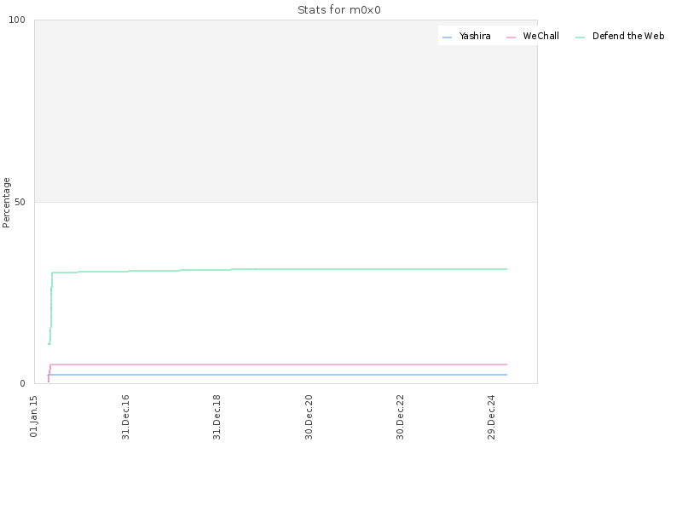This screenshot has height=511, width=682.
Task: Click the 100 y-axis tick label
Action: coord(17,20)
